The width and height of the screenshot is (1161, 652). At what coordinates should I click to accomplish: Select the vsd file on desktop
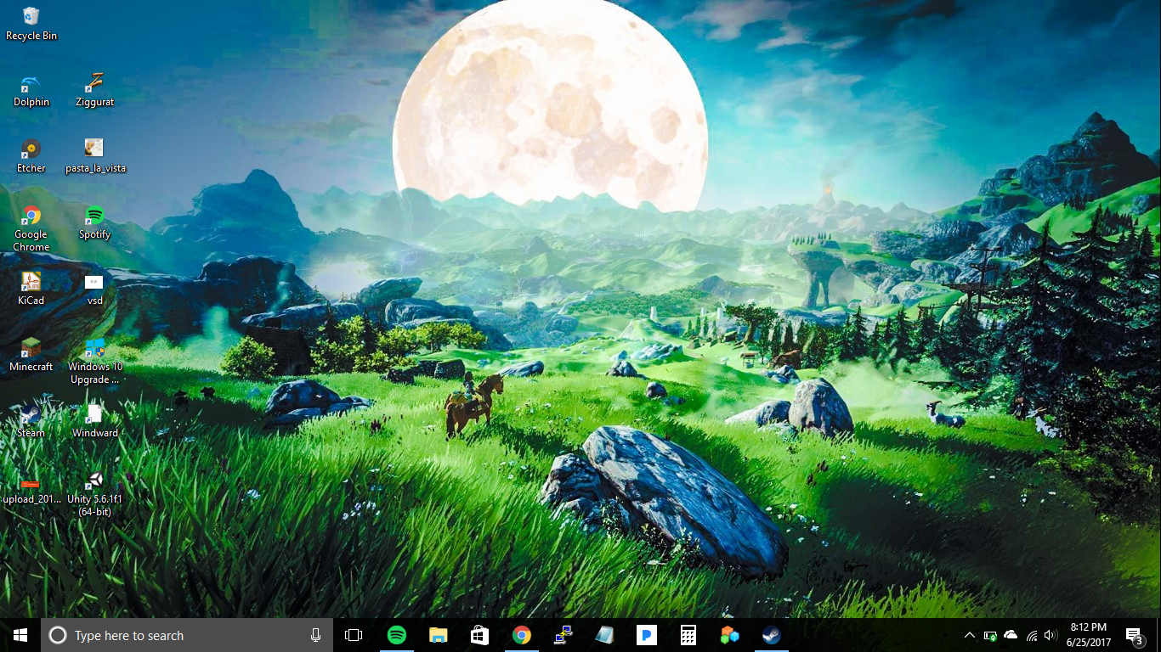click(94, 289)
